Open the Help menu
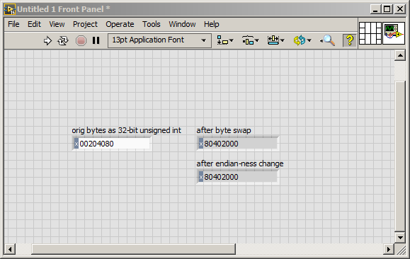This screenshot has height=259, width=410. [212, 24]
